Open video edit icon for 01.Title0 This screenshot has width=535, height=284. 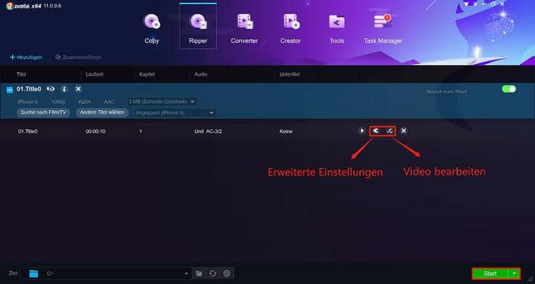[x=389, y=131]
